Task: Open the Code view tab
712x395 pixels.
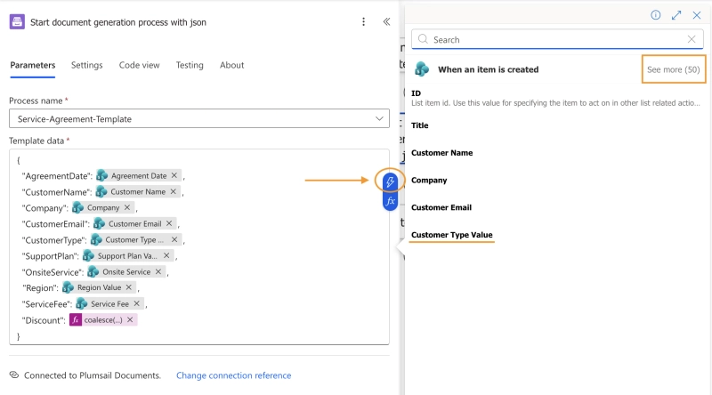Action: click(x=140, y=65)
